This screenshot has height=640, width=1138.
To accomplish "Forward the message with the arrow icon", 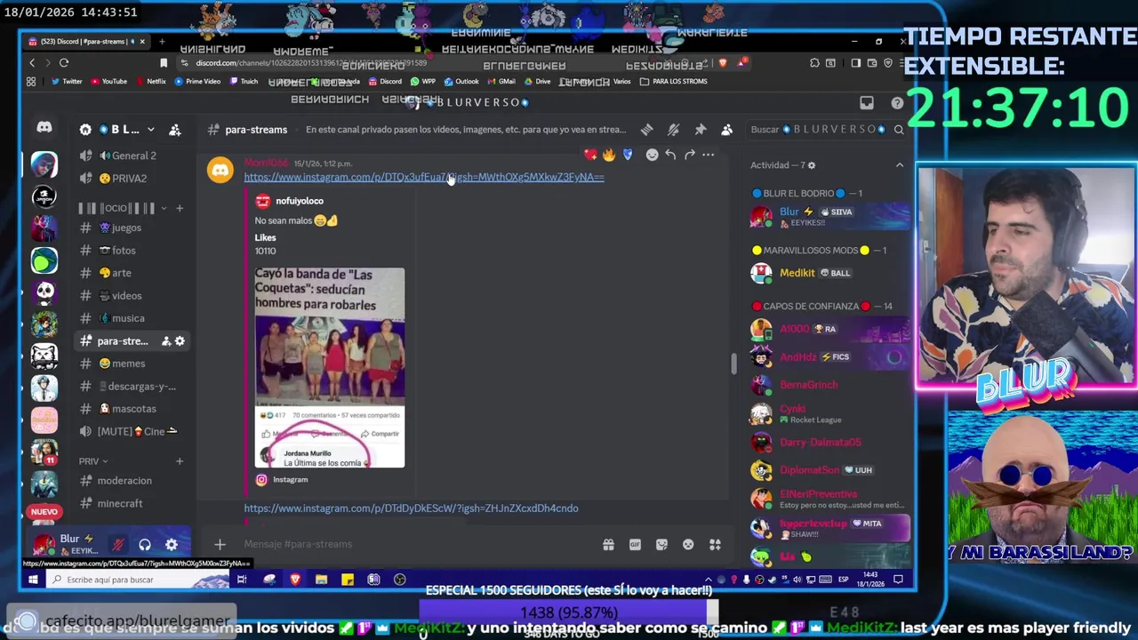I will tap(689, 155).
